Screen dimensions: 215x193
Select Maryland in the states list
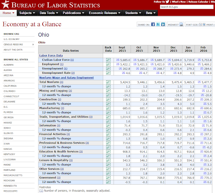point(9,170)
